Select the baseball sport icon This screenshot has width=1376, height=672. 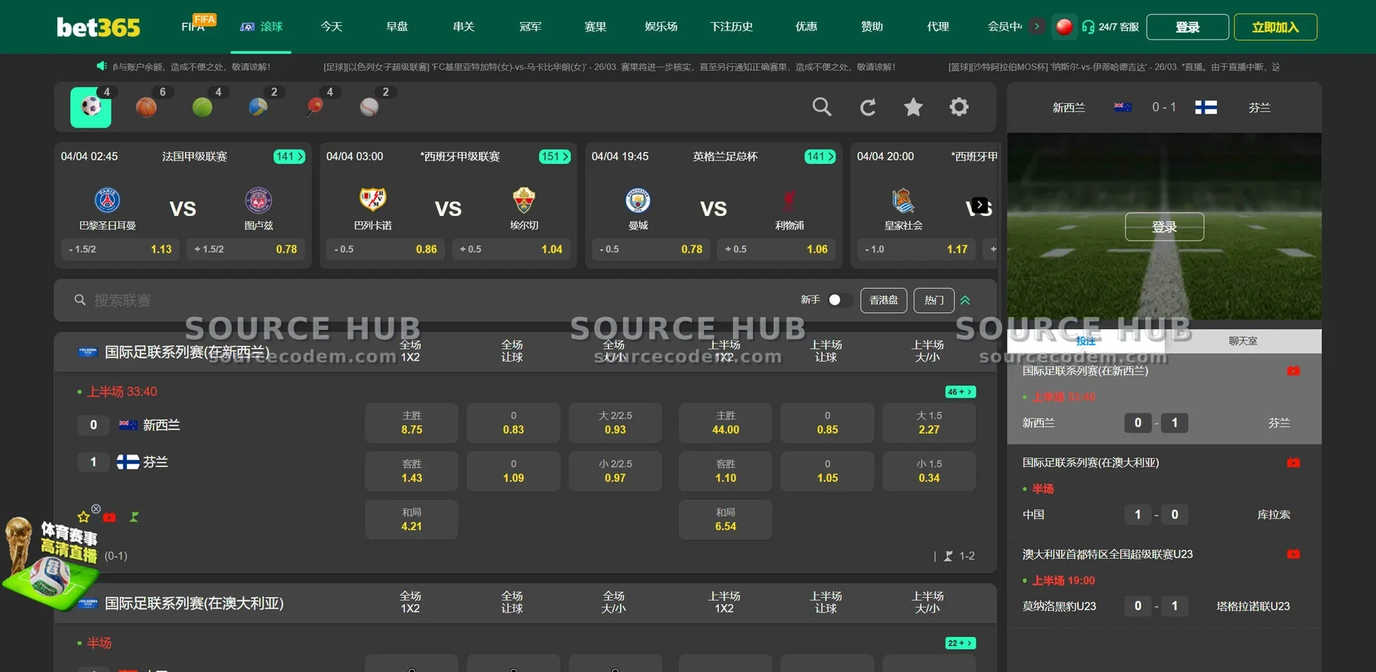coord(369,107)
